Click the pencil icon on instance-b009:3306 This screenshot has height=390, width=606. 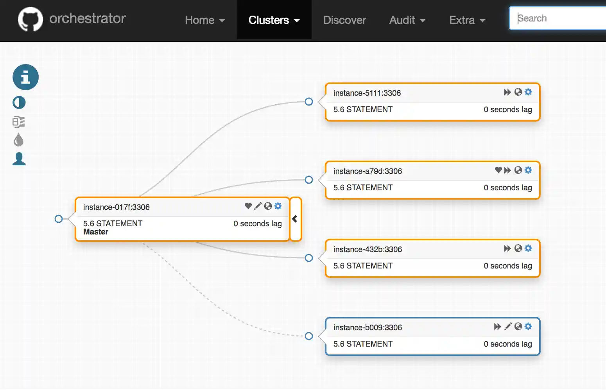point(508,326)
